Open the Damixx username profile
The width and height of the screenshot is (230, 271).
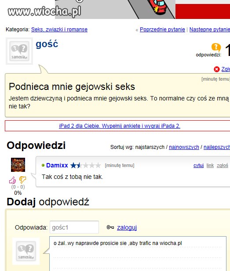[x=57, y=165]
